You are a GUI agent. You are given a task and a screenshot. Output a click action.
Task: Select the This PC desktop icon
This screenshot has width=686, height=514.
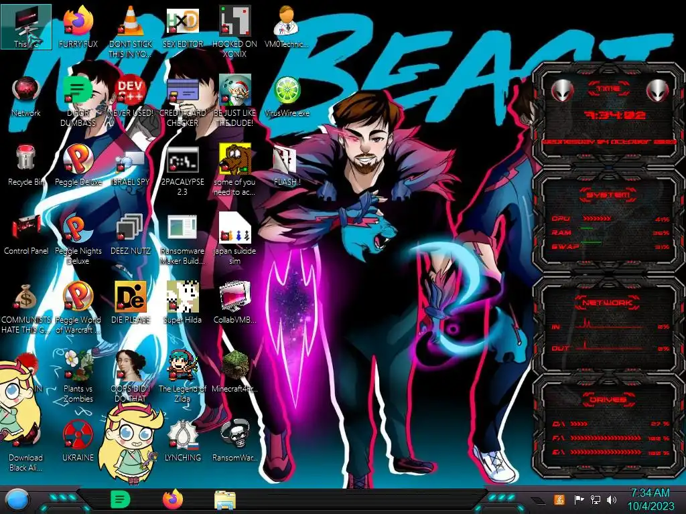26,27
